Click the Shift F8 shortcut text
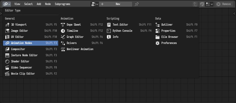This screenshot has width=236, height=103. 51,68
